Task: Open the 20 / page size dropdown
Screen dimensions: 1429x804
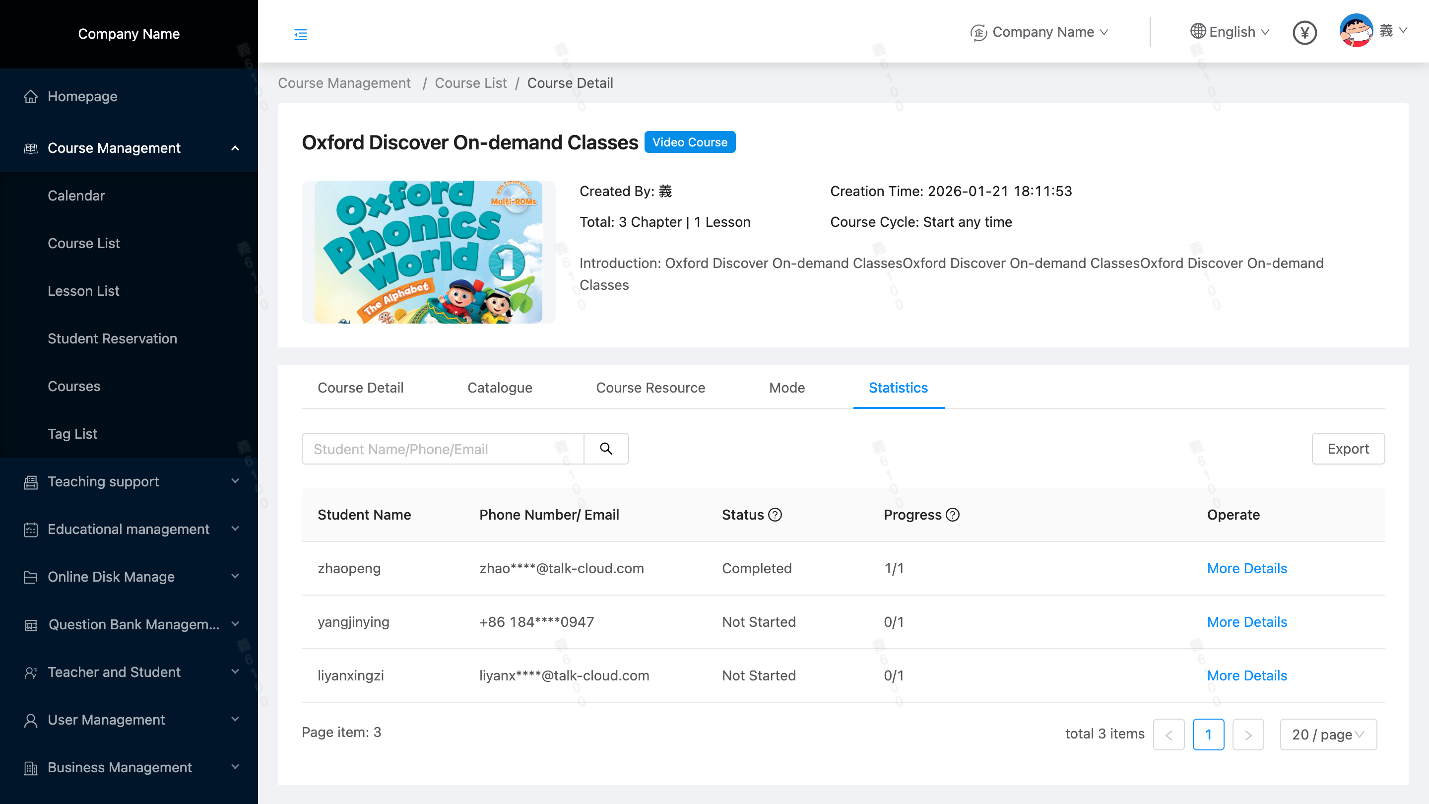Action: coord(1327,734)
